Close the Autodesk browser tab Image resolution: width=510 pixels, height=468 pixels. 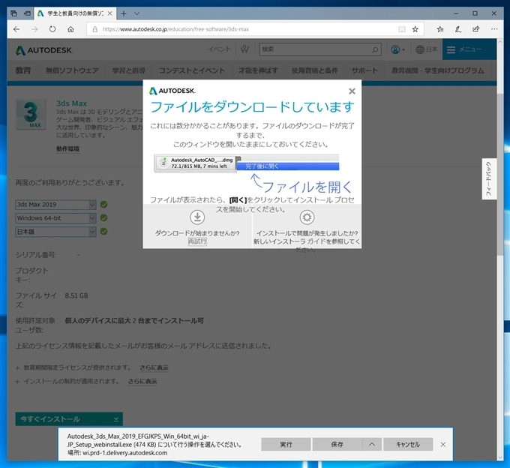point(110,13)
